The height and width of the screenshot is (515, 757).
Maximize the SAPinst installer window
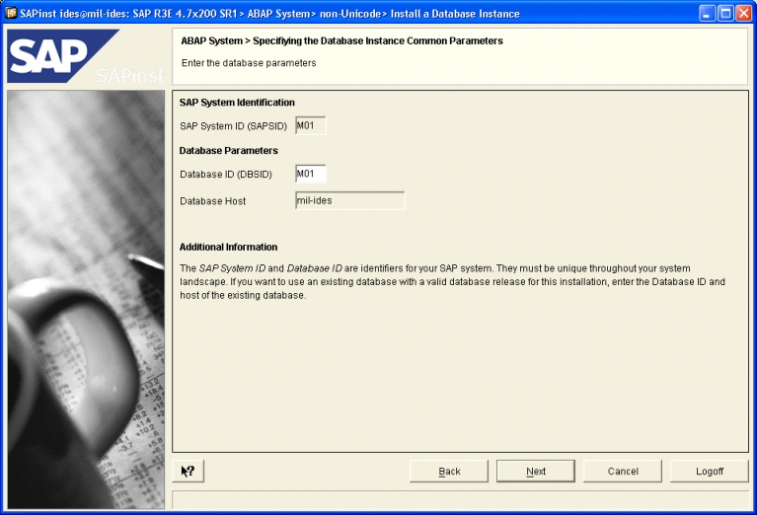pyautogui.click(x=725, y=14)
